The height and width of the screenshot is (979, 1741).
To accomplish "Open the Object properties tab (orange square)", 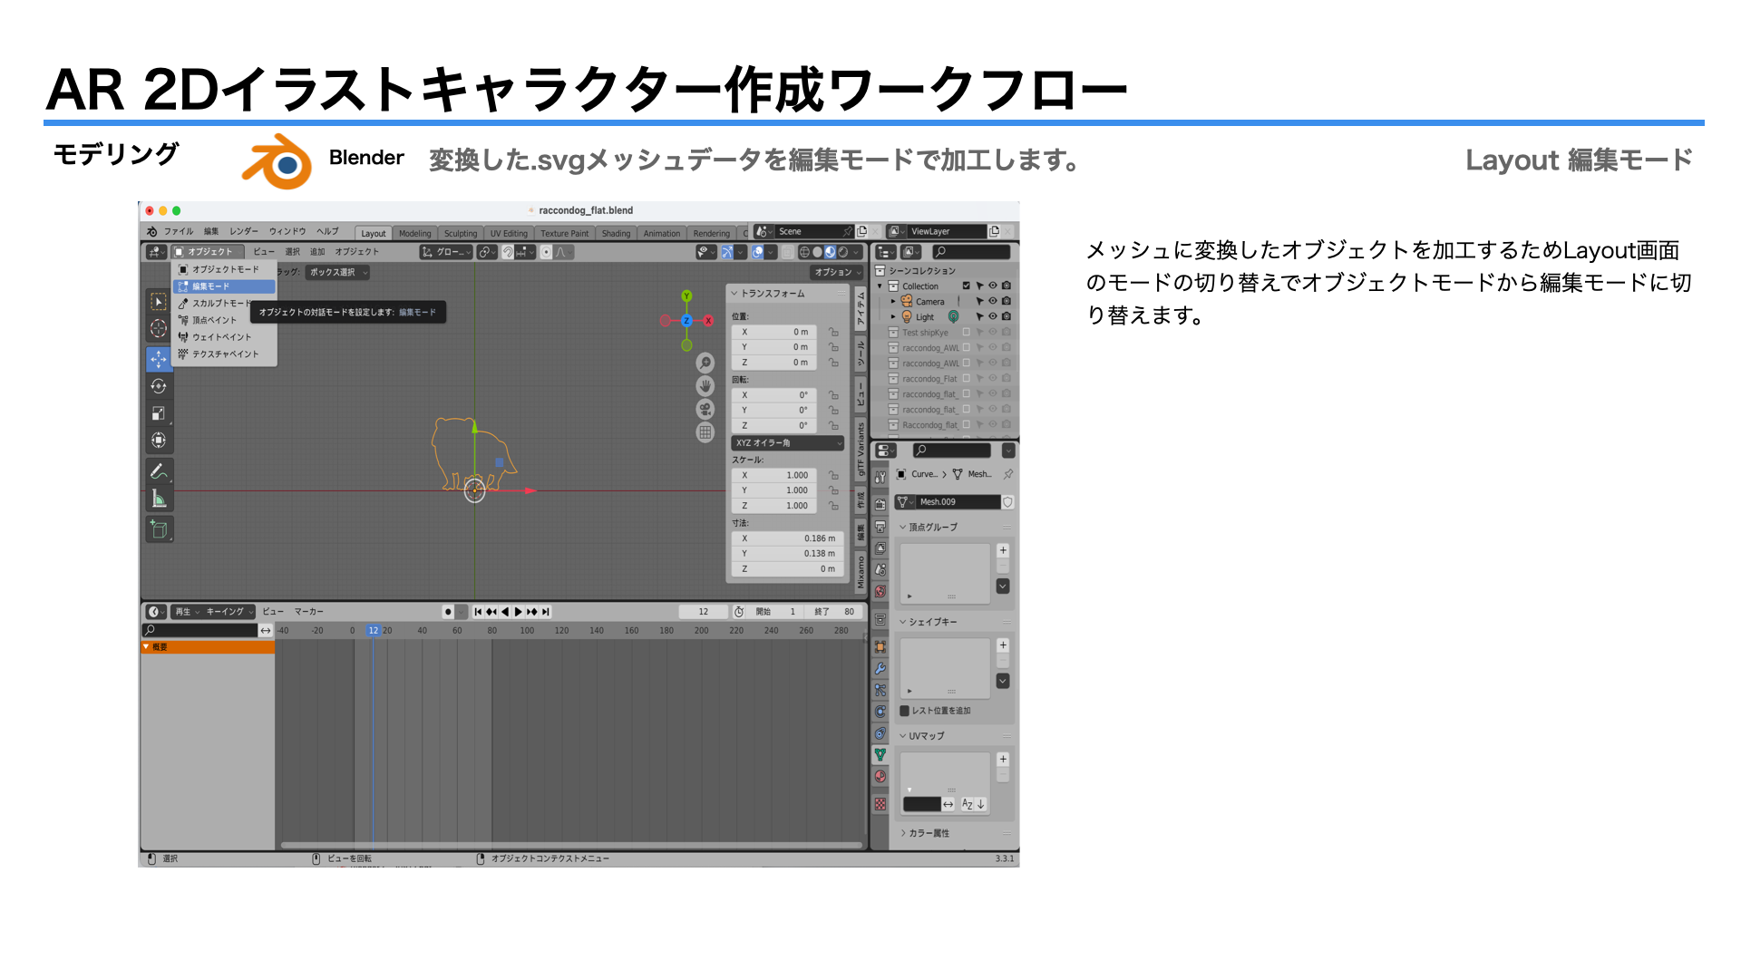I will (880, 647).
